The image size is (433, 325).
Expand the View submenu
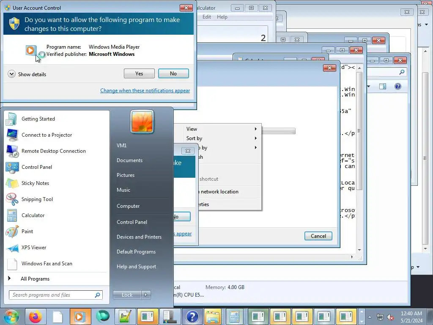click(x=221, y=129)
